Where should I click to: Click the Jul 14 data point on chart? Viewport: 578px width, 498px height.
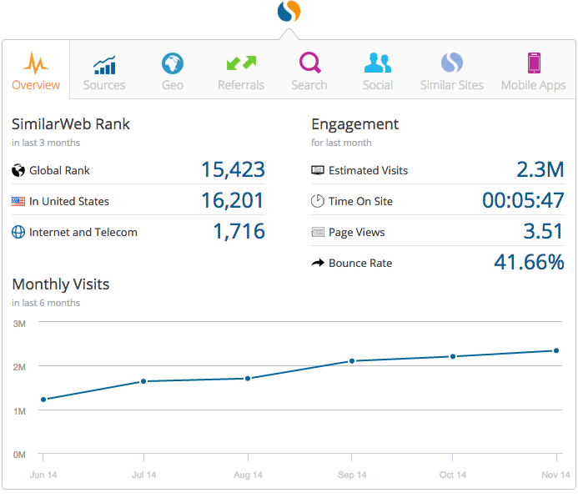tap(143, 381)
